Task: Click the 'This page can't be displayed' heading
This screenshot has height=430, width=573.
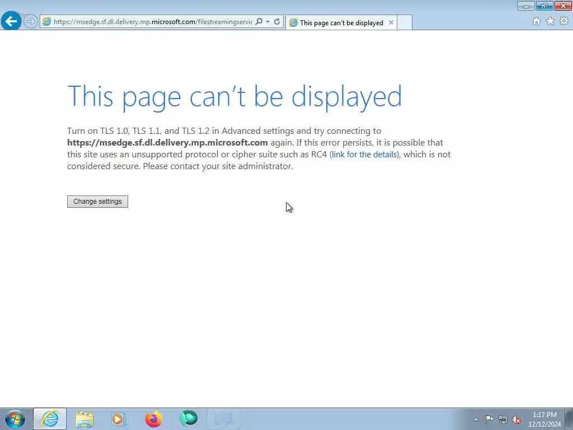Action: [234, 97]
